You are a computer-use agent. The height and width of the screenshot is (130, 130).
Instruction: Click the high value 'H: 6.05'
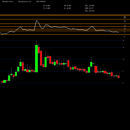[68, 6]
